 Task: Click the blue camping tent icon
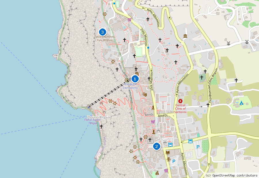click(x=241, y=103)
